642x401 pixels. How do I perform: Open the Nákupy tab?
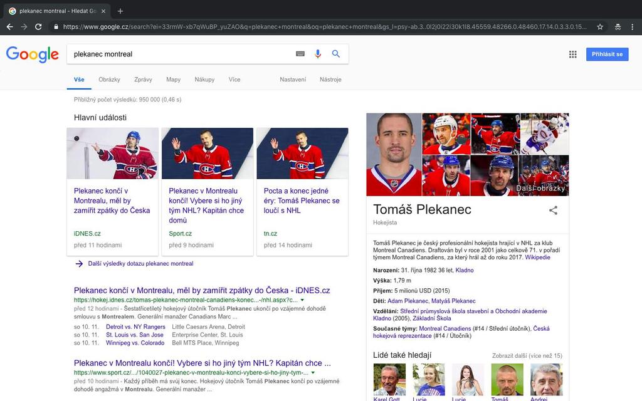(x=204, y=80)
